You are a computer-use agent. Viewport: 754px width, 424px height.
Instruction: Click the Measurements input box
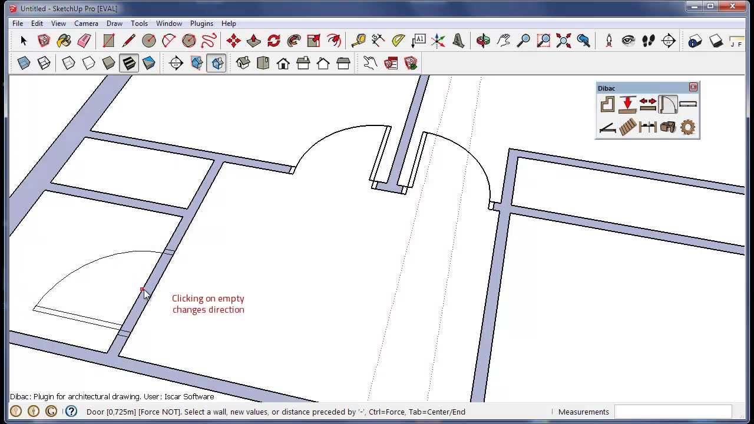tap(673, 412)
